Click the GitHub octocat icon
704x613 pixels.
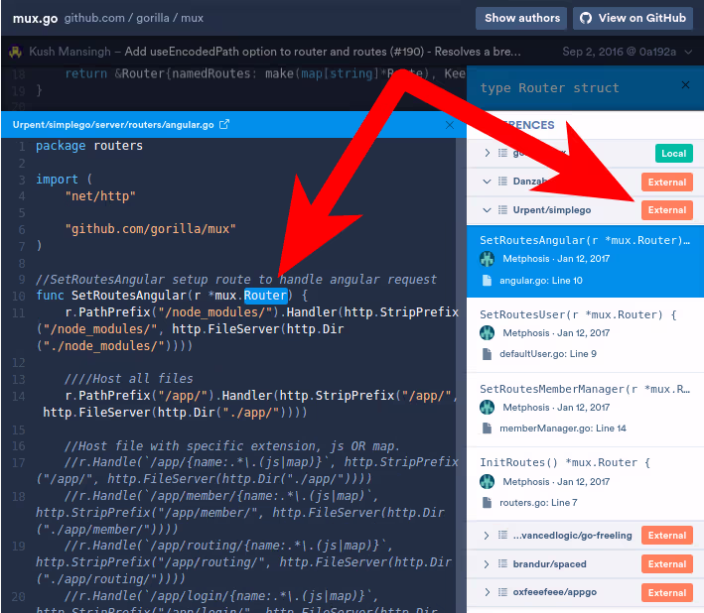click(586, 19)
